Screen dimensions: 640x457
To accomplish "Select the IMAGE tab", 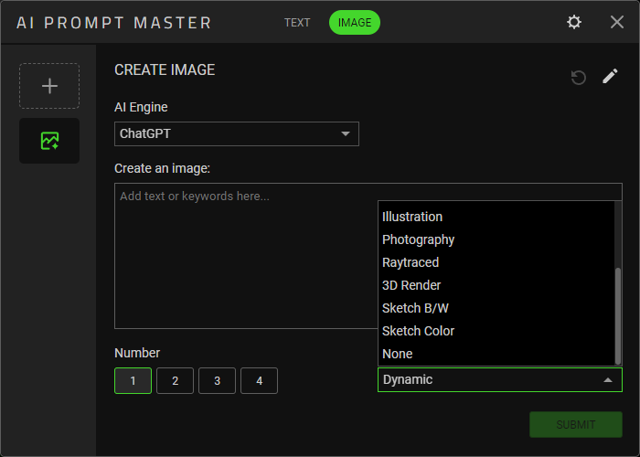I will tap(355, 23).
